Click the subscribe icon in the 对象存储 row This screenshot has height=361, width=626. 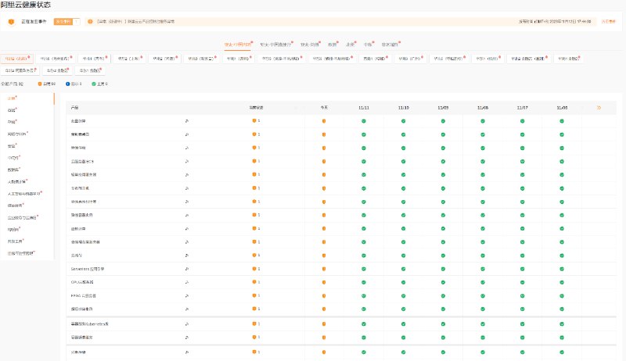(x=187, y=352)
